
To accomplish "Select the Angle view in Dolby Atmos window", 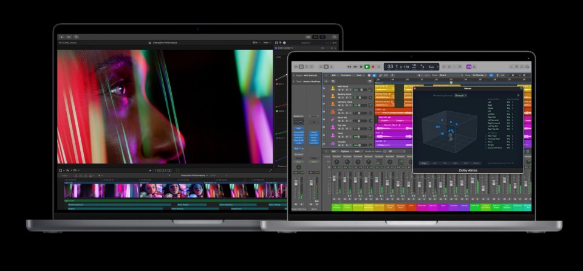I will click(424, 163).
